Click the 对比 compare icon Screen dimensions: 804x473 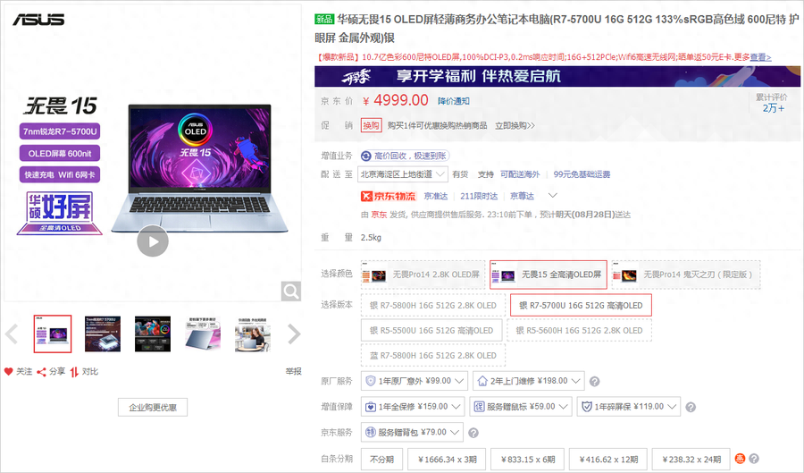coord(74,371)
